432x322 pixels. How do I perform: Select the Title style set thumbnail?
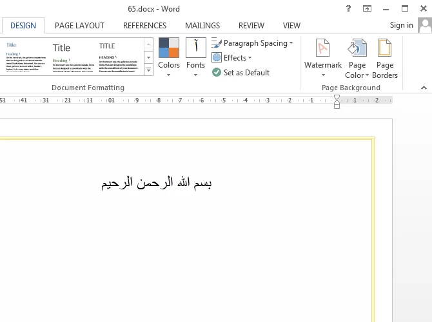coord(69,56)
